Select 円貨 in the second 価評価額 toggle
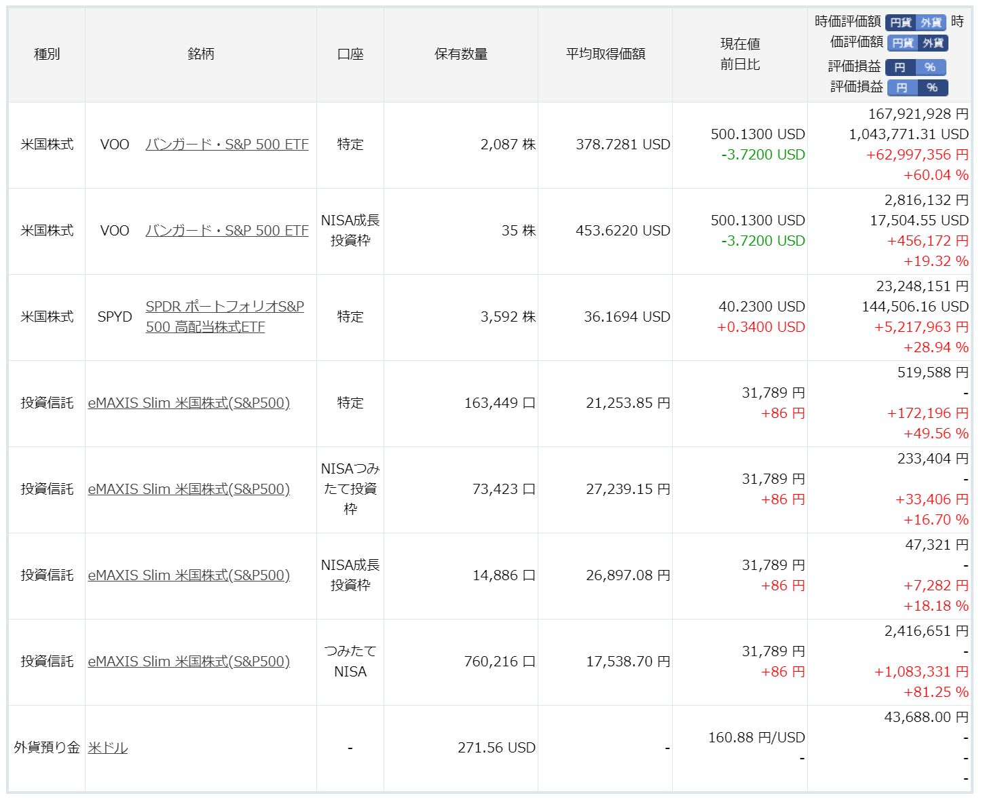 [902, 43]
